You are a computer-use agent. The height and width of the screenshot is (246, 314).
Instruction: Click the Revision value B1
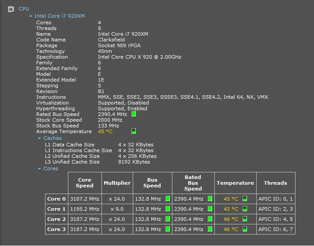tap(101, 91)
